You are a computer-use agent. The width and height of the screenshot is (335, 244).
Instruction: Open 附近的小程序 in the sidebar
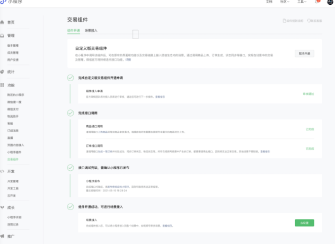[15, 95]
